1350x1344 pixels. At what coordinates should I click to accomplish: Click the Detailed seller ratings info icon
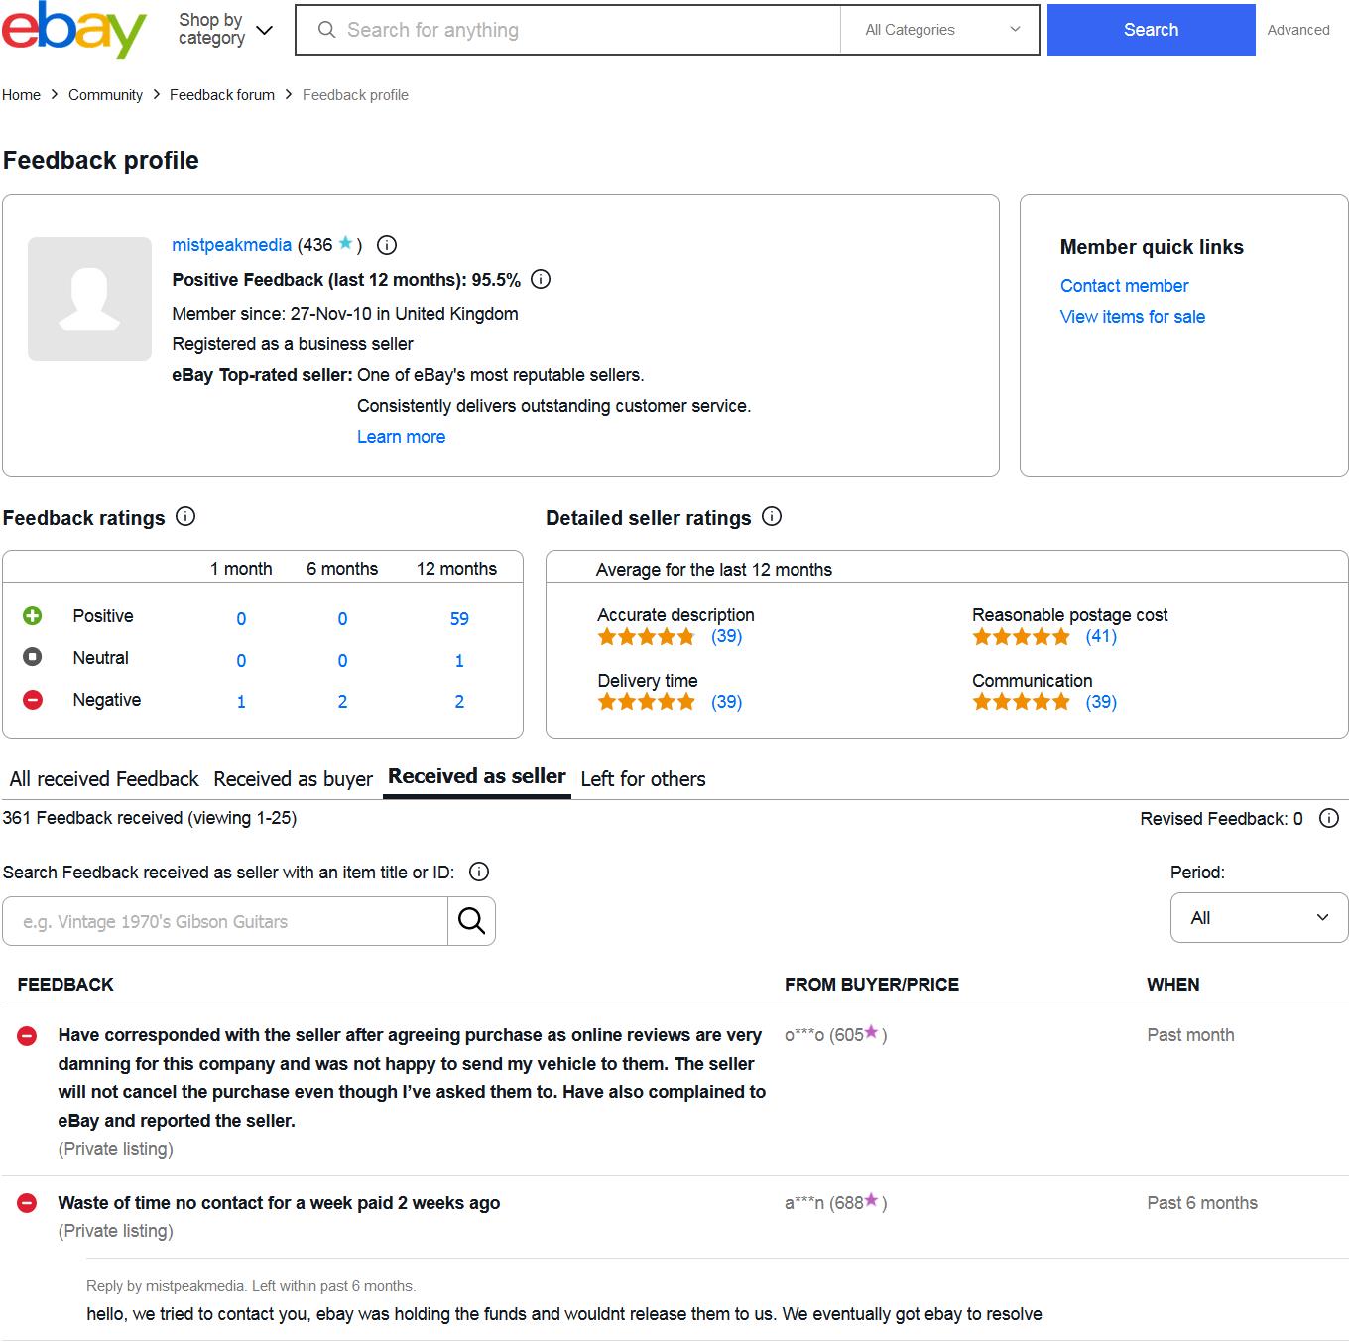772,517
